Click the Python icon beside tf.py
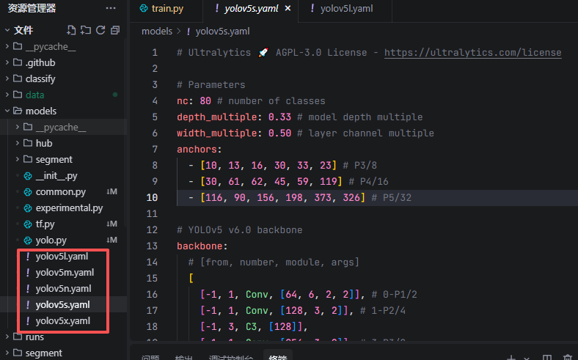578x360 pixels. 28,224
